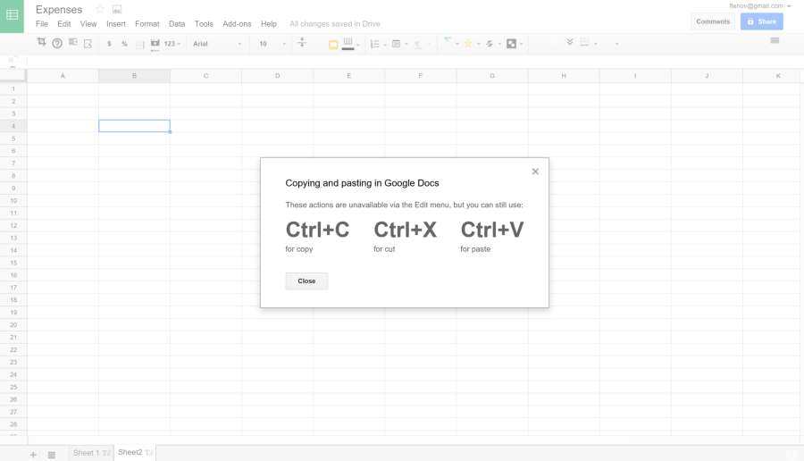
Task: Open the borders icon with dark underline
Action: pyautogui.click(x=348, y=44)
